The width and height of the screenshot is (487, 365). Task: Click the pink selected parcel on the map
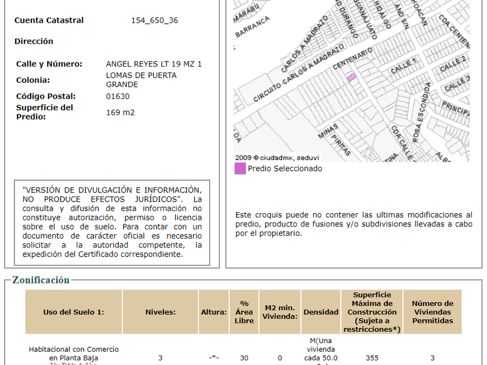351,77
